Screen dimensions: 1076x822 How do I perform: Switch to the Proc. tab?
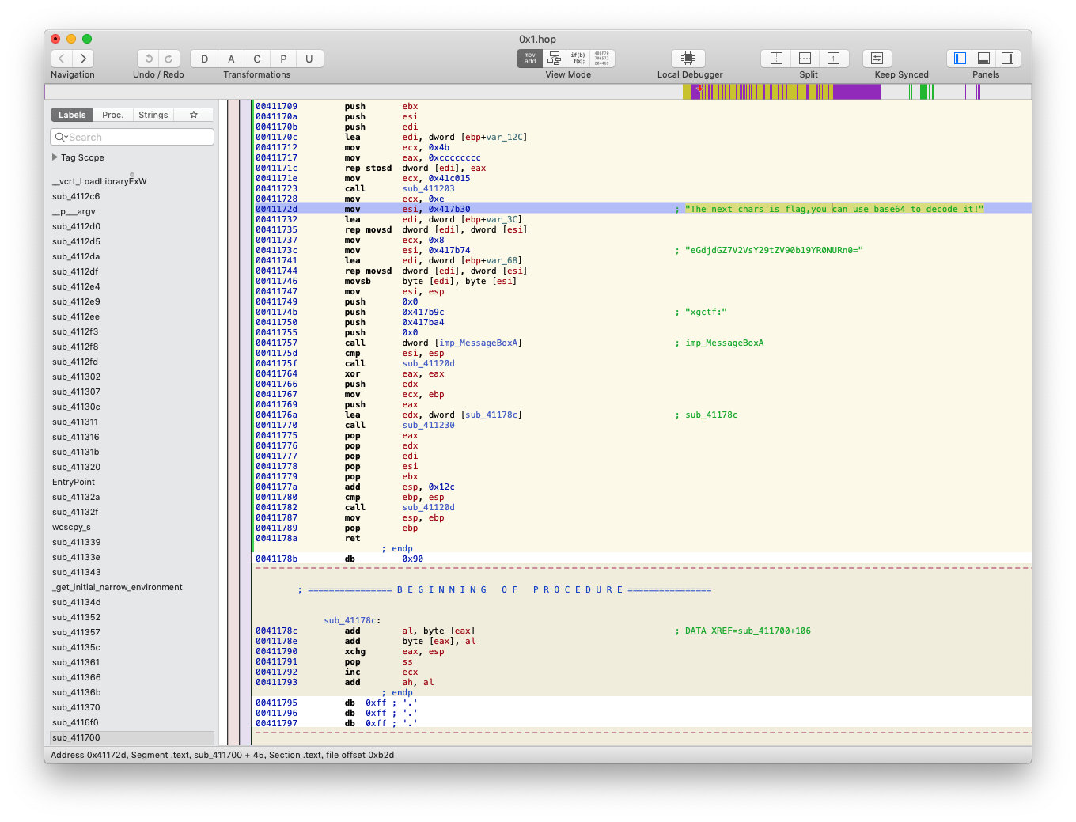click(113, 115)
